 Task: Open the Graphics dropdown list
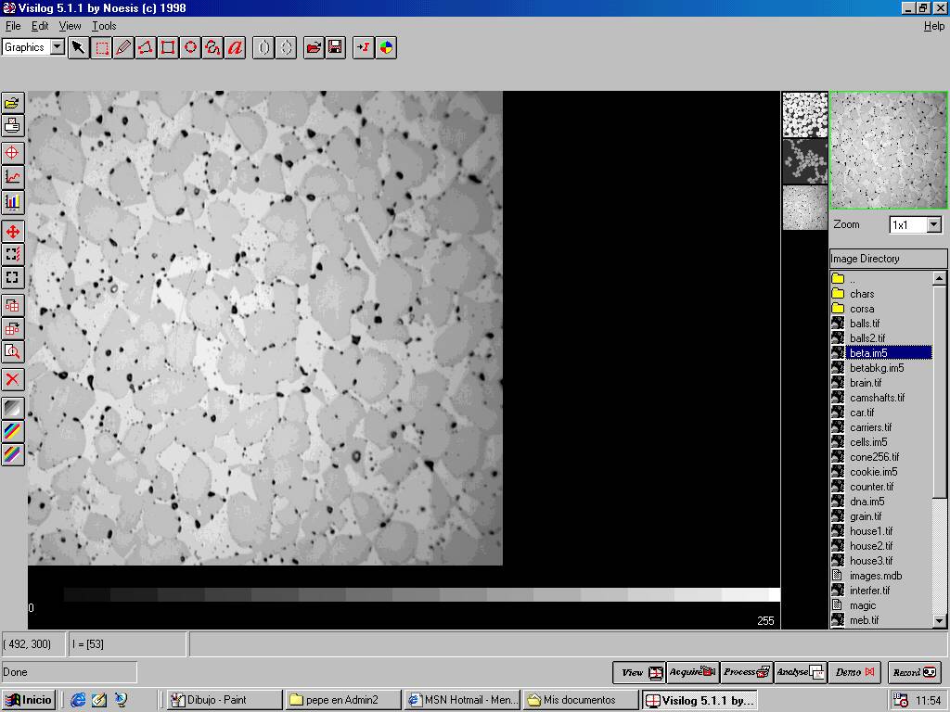[57, 47]
